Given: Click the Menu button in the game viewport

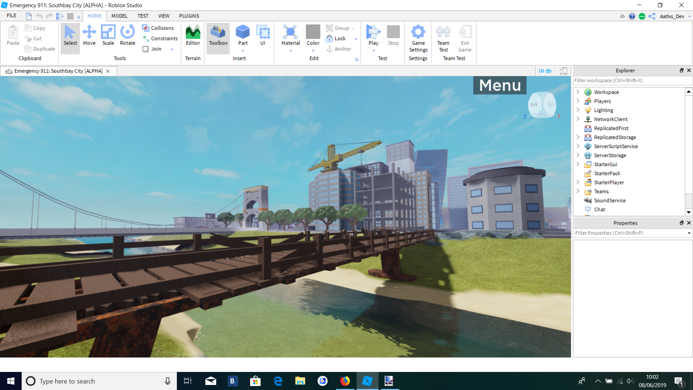Looking at the screenshot, I should [500, 85].
